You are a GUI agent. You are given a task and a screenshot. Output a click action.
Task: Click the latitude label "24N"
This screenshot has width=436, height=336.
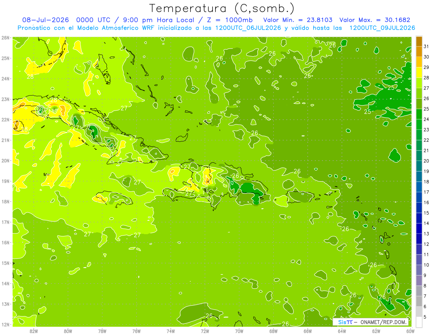5,79
